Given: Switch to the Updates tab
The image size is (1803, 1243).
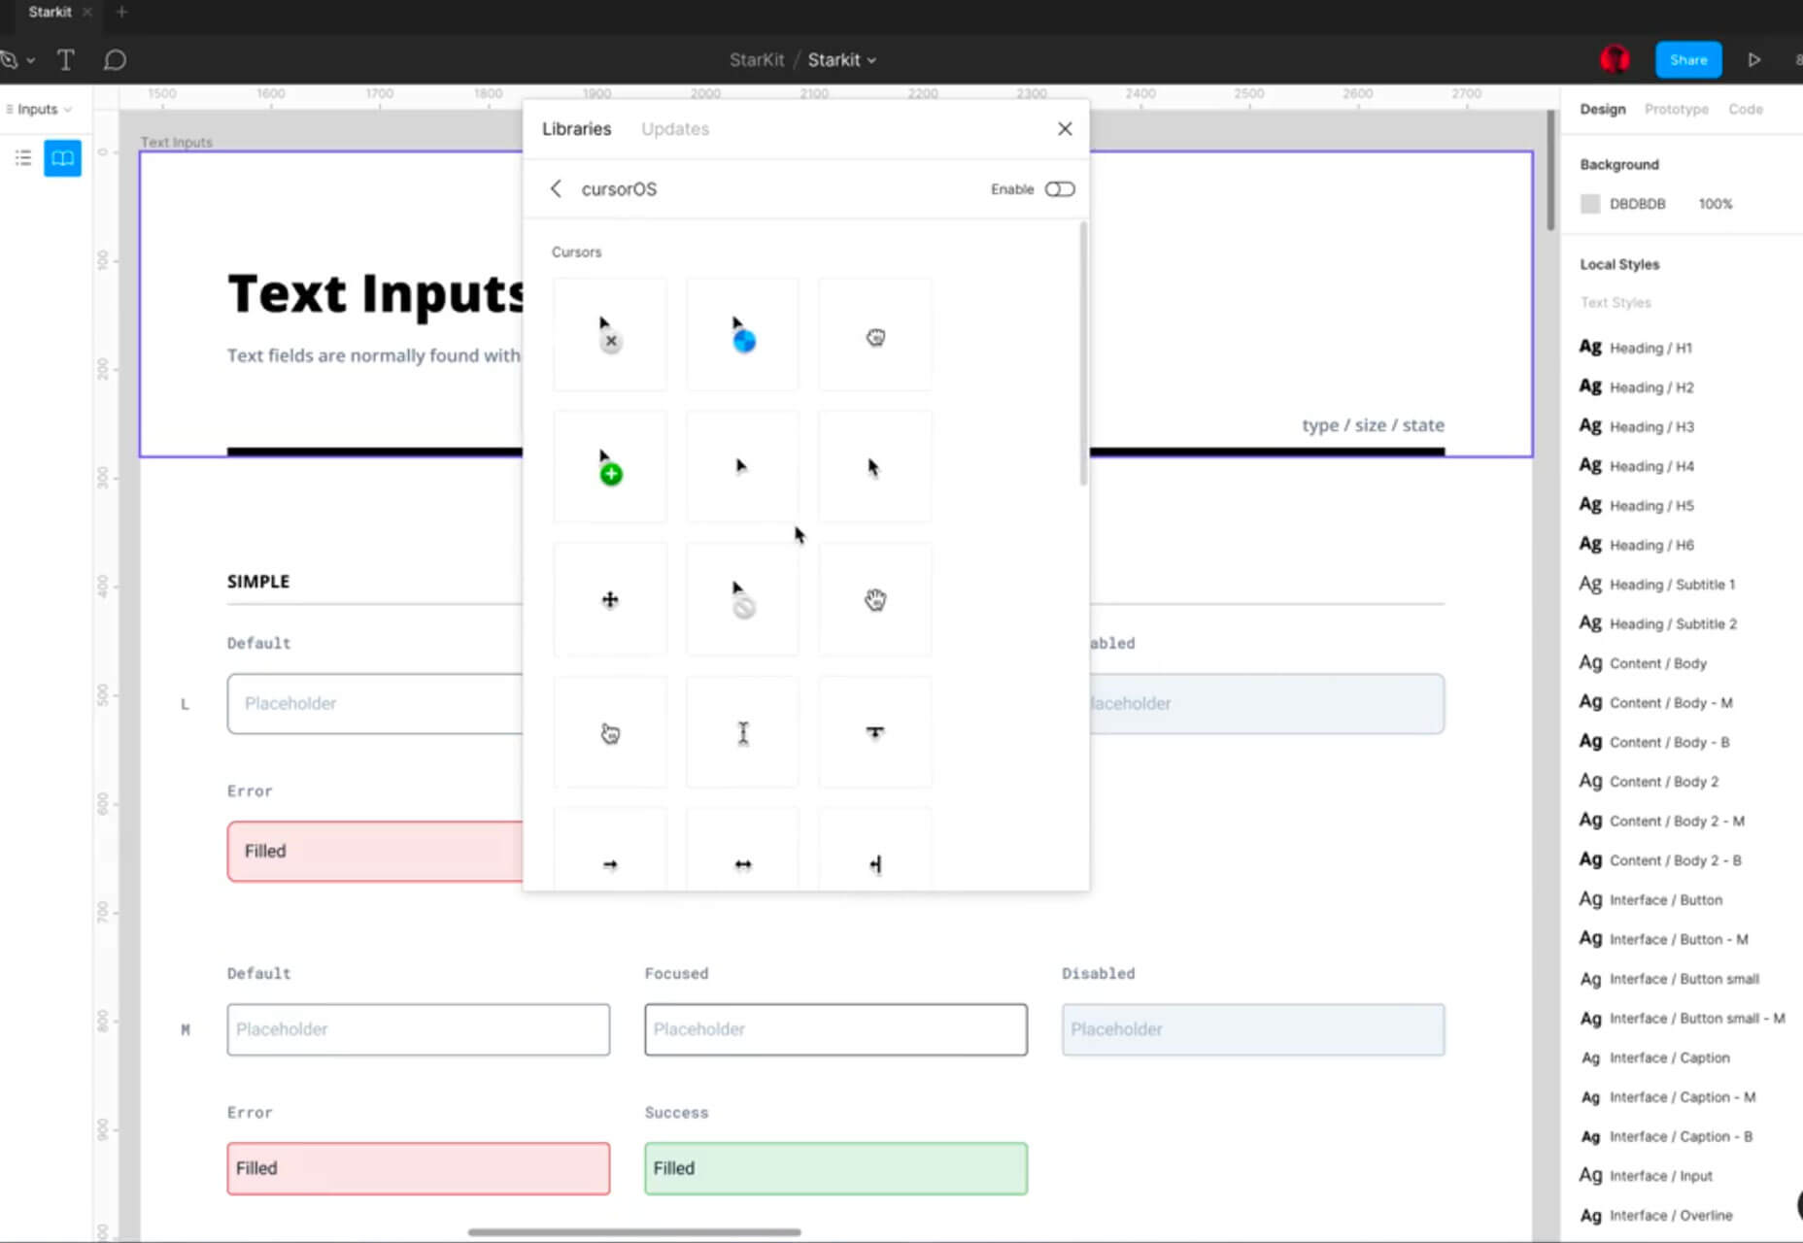Looking at the screenshot, I should (674, 129).
